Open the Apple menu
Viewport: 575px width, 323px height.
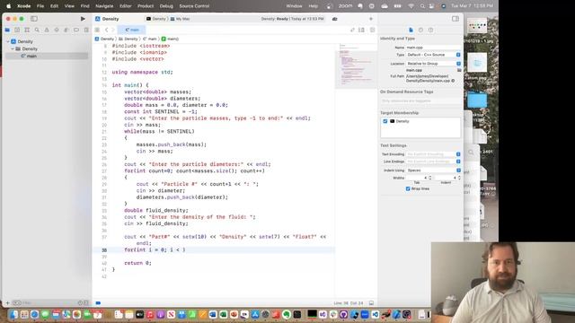8,6
